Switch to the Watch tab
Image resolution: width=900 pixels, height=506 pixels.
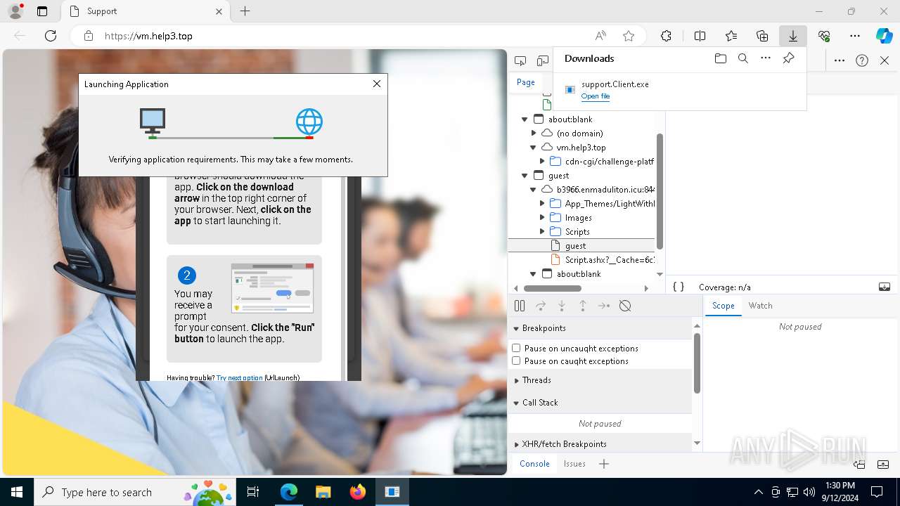(x=760, y=306)
